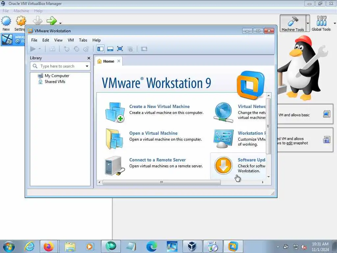Click the Revert to Snapshot toolbar icon

[76, 49]
